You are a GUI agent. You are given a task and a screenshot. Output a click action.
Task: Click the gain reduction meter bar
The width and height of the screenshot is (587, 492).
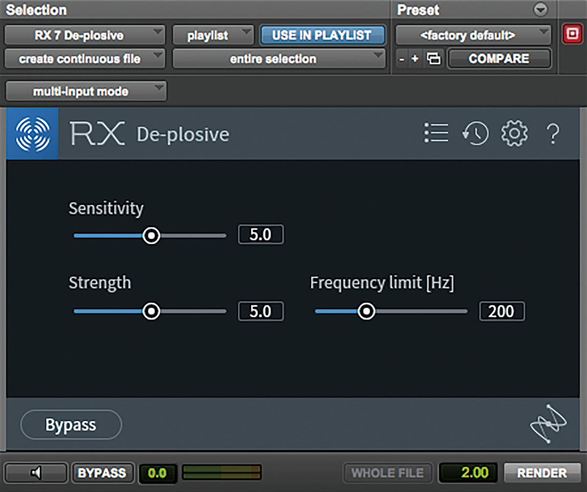pos(222,472)
